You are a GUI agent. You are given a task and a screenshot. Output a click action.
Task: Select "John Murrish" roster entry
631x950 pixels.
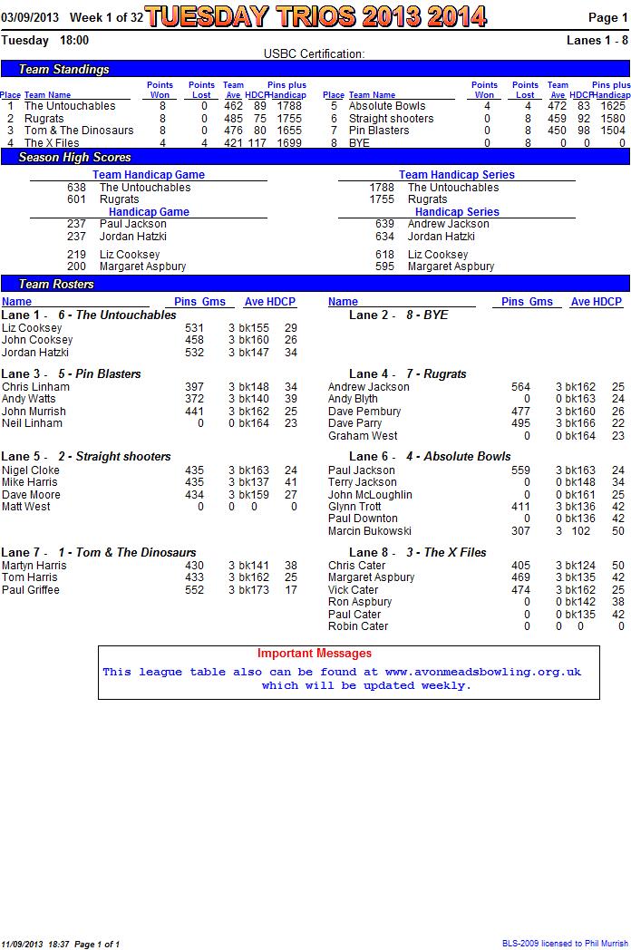coord(34,412)
